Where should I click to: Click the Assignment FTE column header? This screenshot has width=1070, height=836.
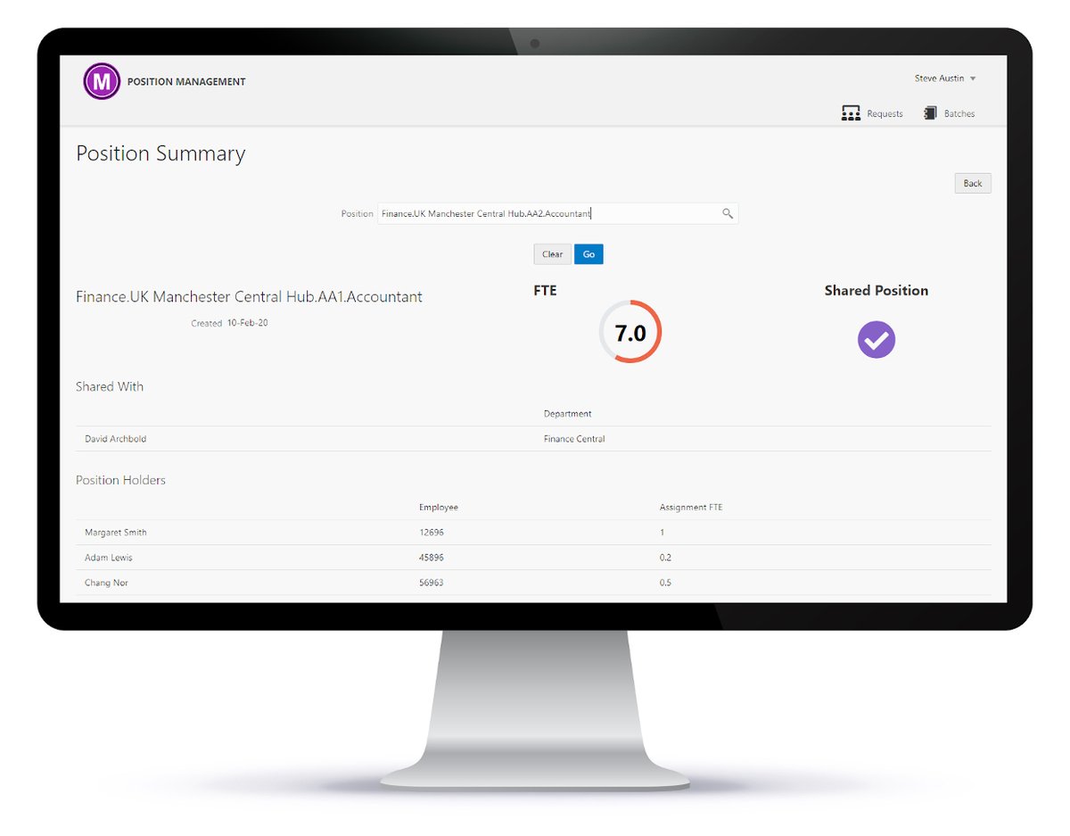(x=691, y=507)
